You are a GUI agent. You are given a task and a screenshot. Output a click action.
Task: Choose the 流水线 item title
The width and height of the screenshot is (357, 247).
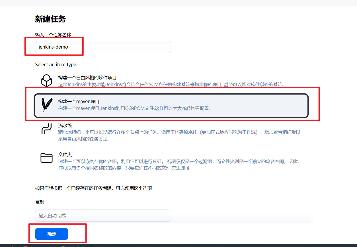click(65, 125)
